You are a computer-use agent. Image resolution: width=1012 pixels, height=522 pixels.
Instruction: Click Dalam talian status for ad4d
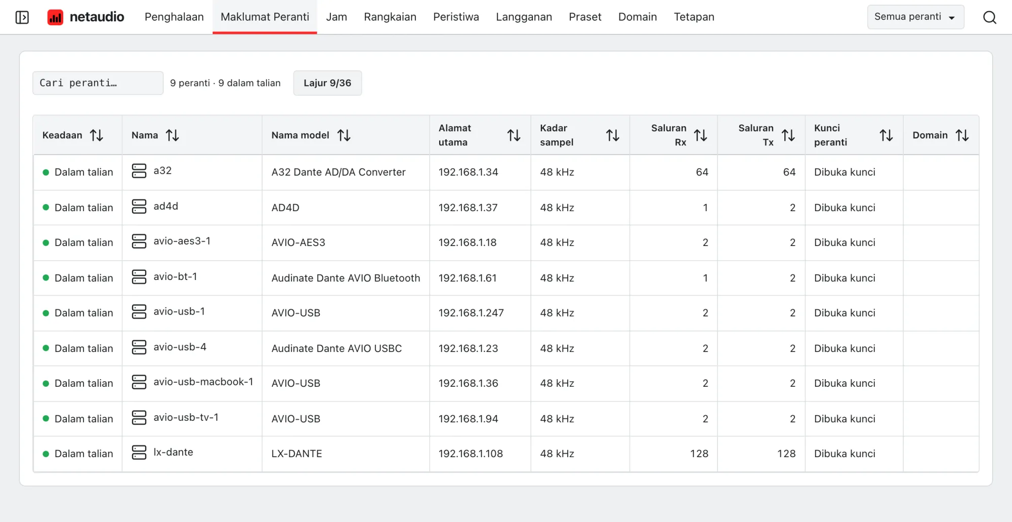[83, 208]
